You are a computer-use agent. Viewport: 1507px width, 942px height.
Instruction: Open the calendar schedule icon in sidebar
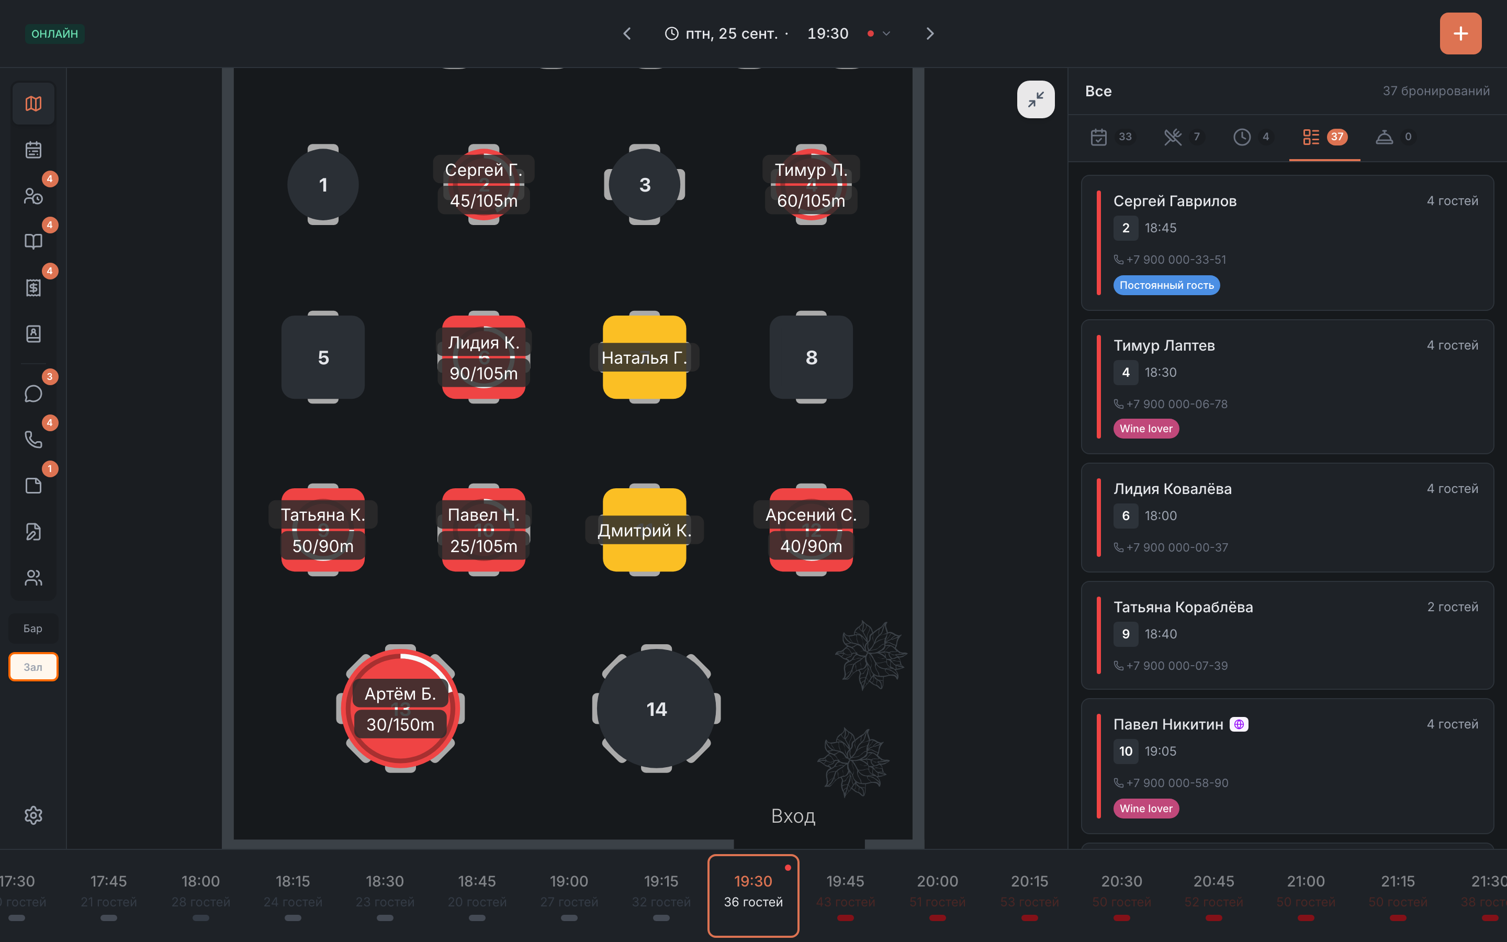click(33, 150)
